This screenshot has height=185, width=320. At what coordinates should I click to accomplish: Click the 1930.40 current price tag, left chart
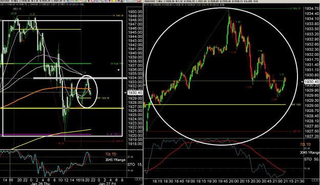(135, 92)
